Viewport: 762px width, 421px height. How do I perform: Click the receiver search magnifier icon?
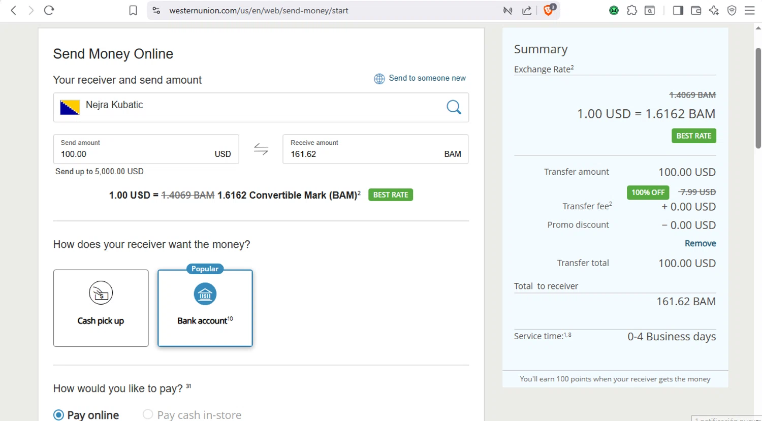click(x=454, y=107)
